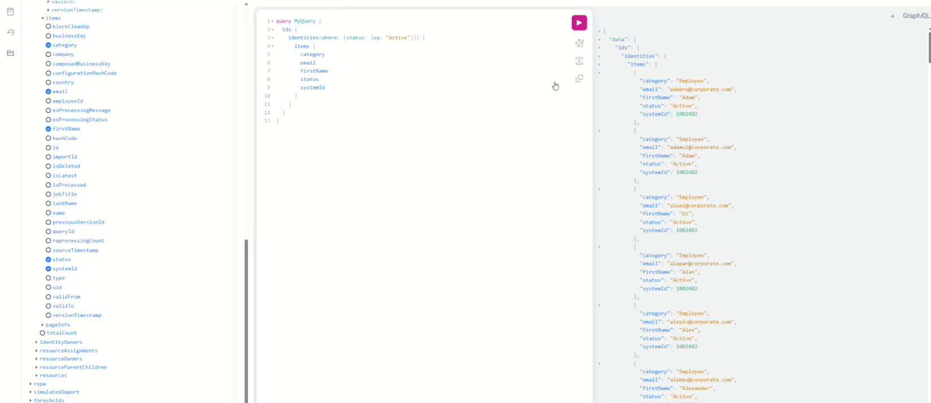Fold the items block on line 4
The width and height of the screenshot is (931, 403).
tap(272, 46)
